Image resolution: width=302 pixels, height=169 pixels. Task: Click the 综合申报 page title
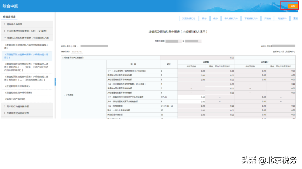10,6
